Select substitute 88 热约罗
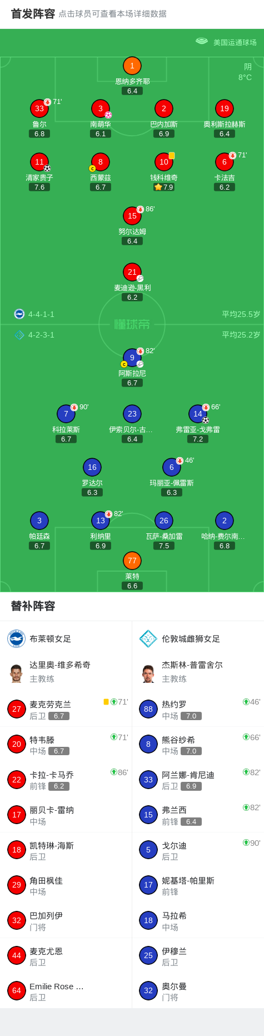The height and width of the screenshot is (1036, 264). (x=198, y=709)
